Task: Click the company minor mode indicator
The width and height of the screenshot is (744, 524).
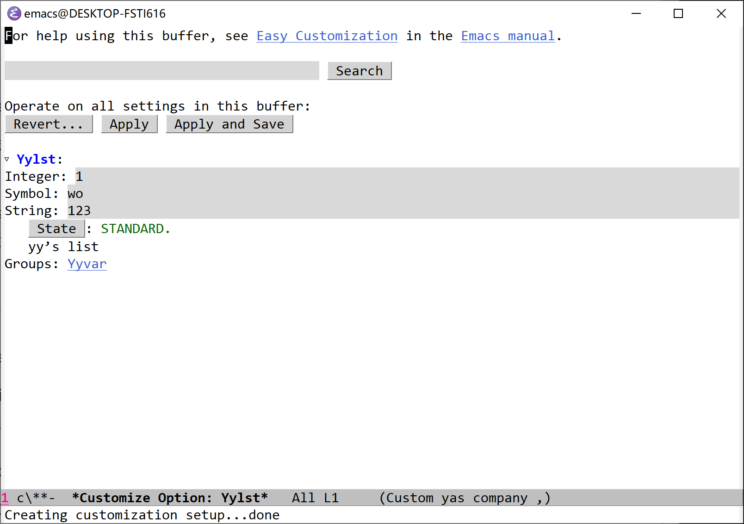Action: coord(500,498)
